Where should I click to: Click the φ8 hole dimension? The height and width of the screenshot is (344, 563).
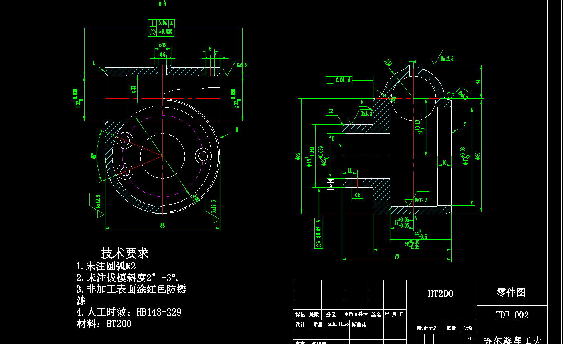[357, 195]
